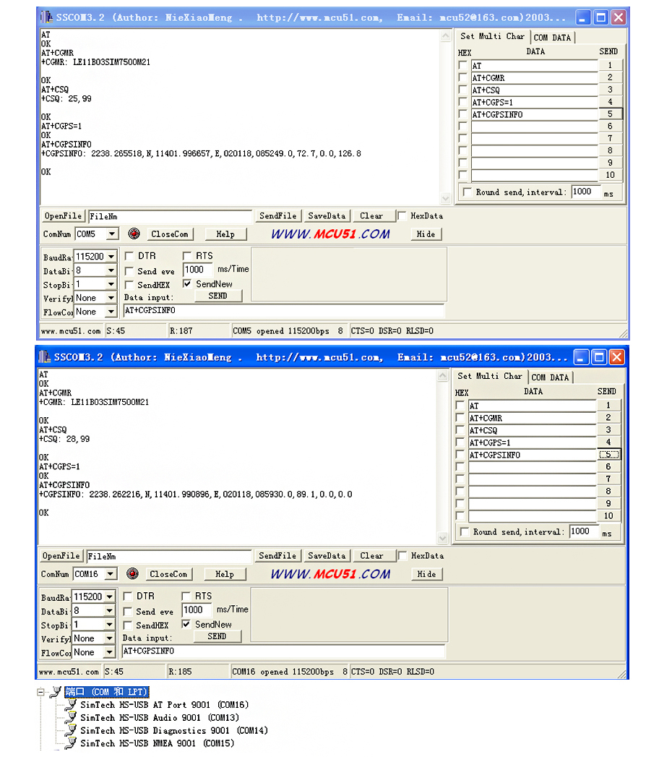Select SimTech HS-USB NMEA 9001 (COM15) entry

[x=158, y=743]
